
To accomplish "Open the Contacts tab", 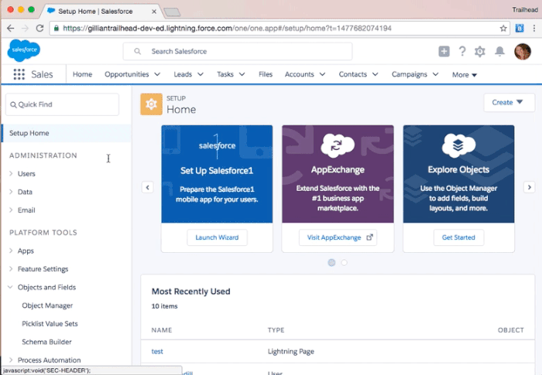I will click(x=352, y=74).
